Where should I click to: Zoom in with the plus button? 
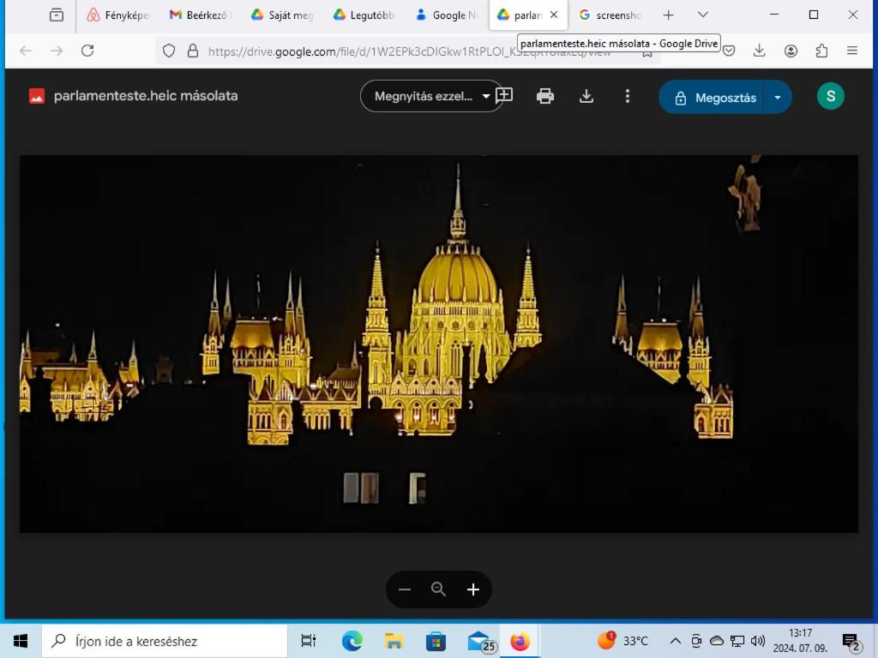pos(473,589)
